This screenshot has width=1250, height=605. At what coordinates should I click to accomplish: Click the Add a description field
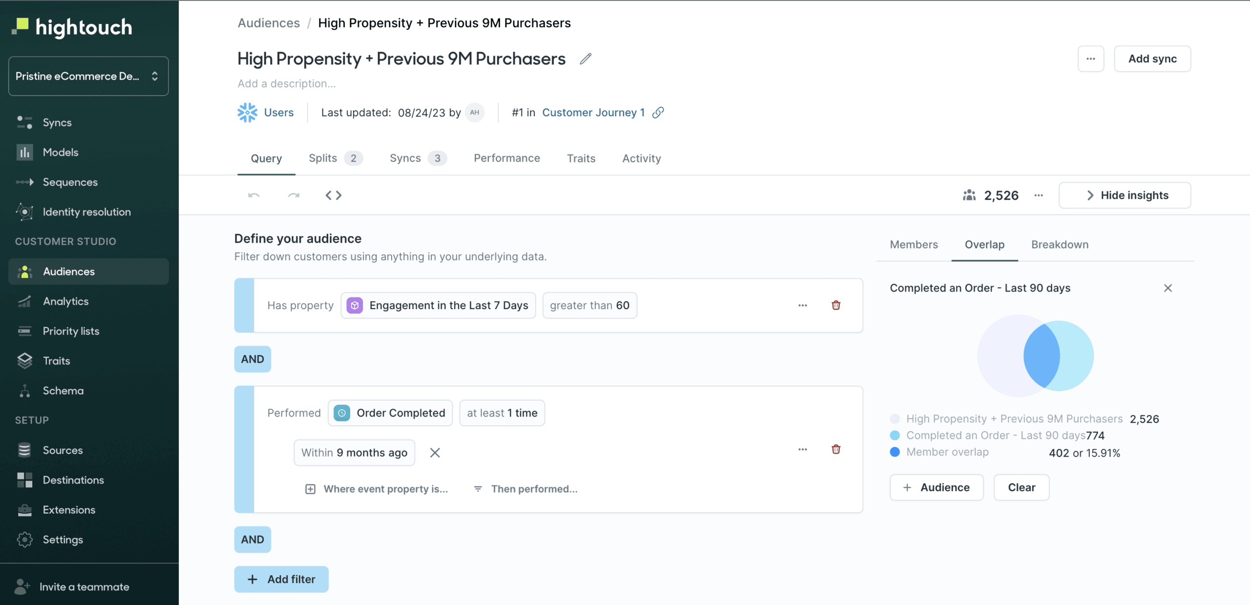click(x=287, y=83)
